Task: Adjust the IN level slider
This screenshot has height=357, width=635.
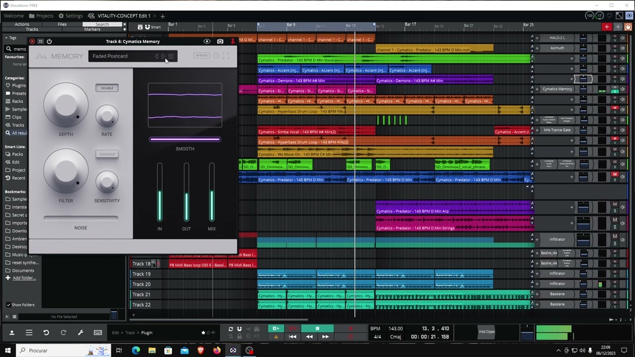Action: click(160, 192)
